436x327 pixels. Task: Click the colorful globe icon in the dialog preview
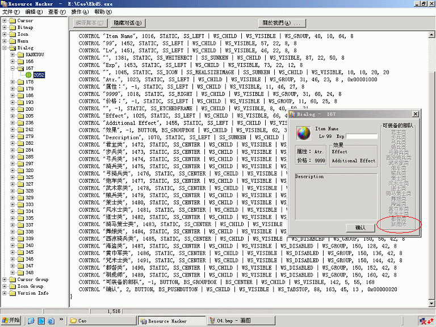(x=304, y=134)
